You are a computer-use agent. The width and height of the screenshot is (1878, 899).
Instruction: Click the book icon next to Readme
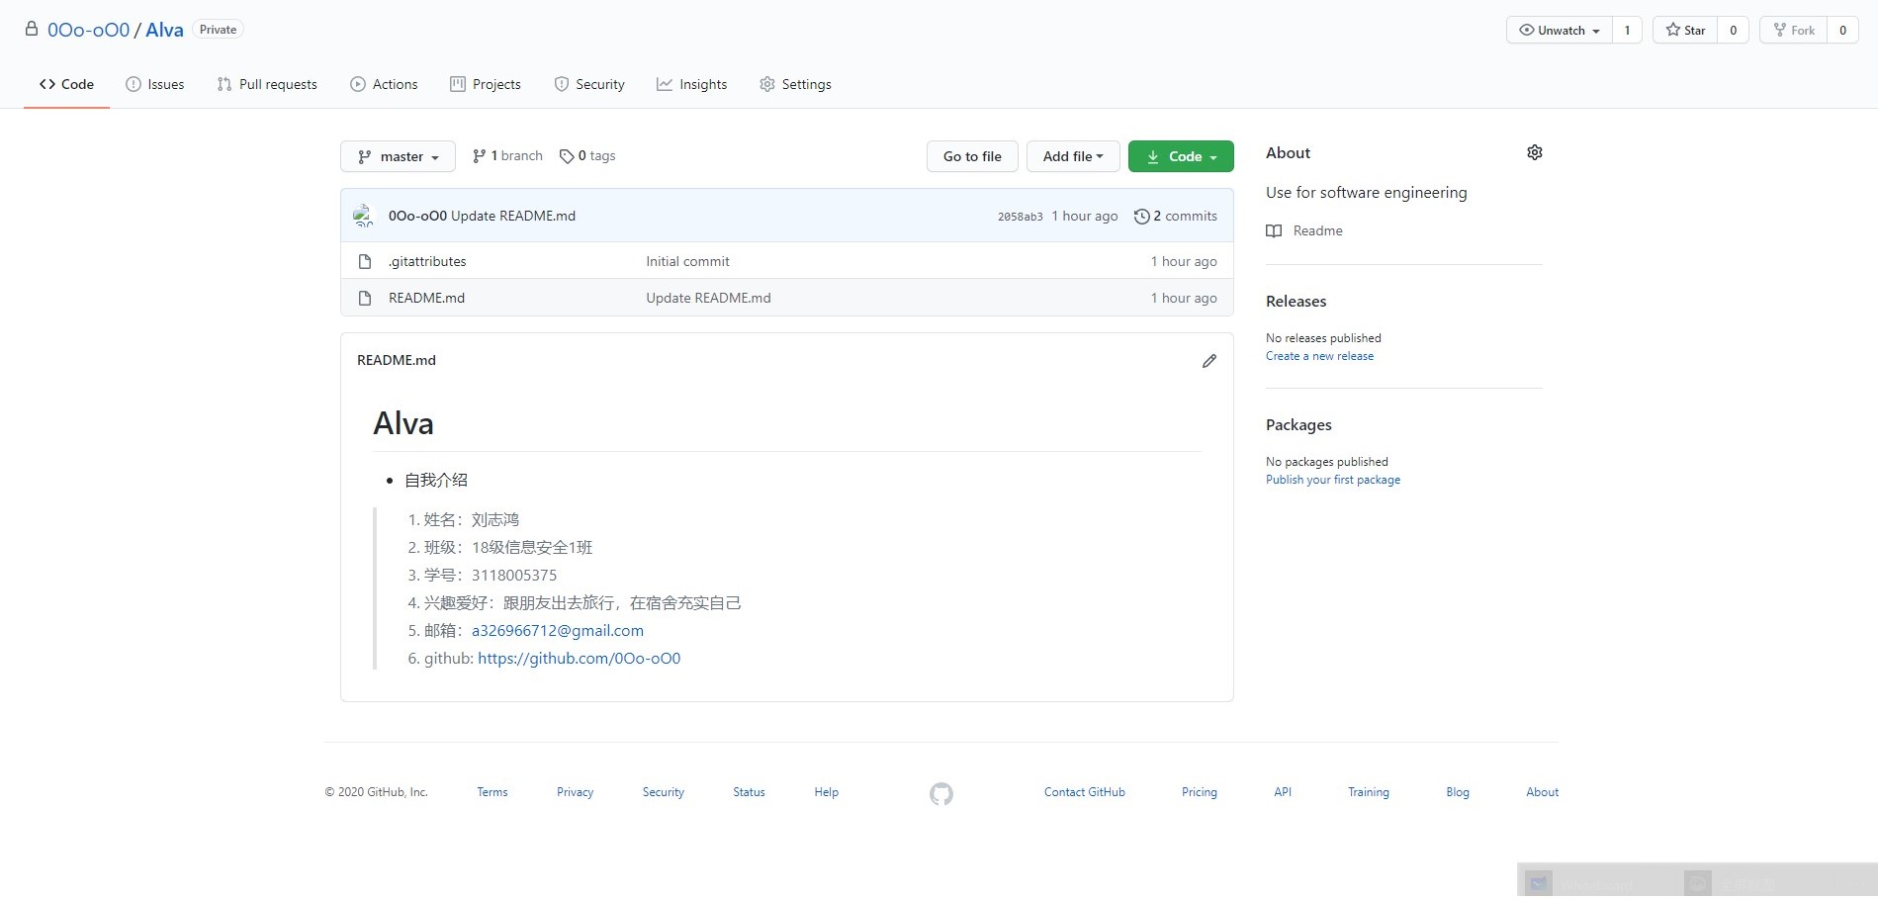click(x=1274, y=230)
